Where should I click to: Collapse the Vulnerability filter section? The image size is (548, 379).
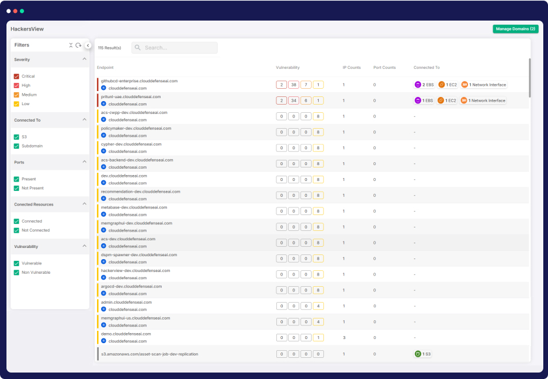click(84, 246)
